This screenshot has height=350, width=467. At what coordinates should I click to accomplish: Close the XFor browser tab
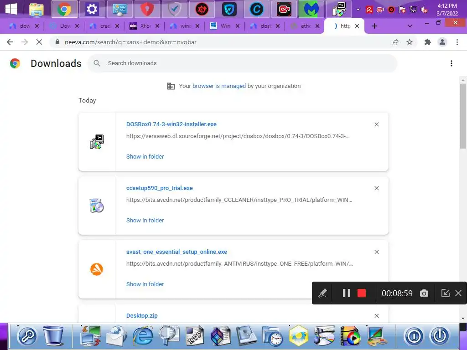(157, 26)
